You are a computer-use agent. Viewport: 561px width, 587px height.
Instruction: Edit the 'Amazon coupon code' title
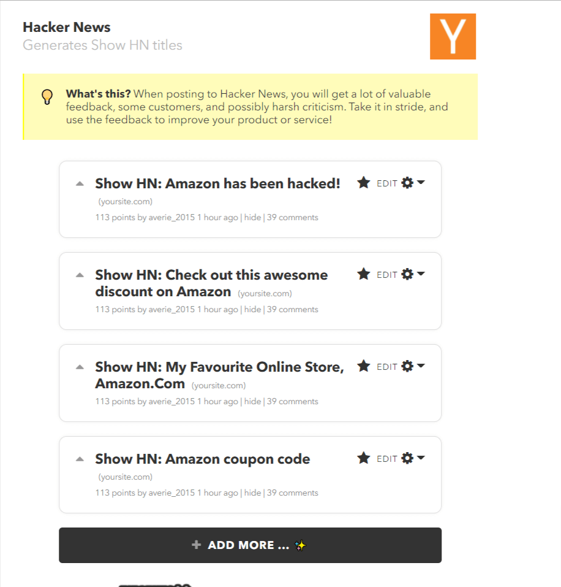(x=386, y=459)
